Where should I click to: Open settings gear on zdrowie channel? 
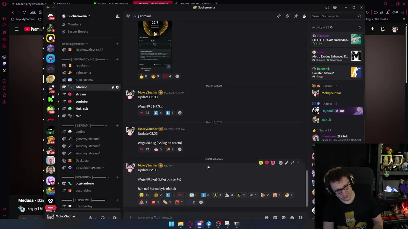tap(117, 87)
